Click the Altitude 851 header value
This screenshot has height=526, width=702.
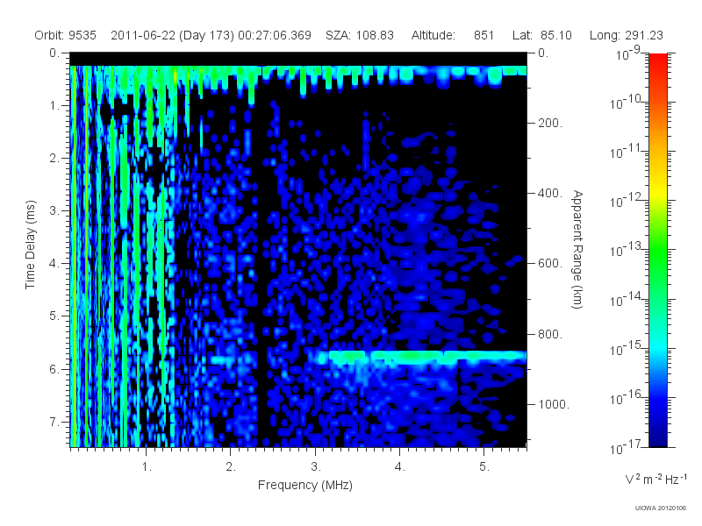pyautogui.click(x=452, y=35)
